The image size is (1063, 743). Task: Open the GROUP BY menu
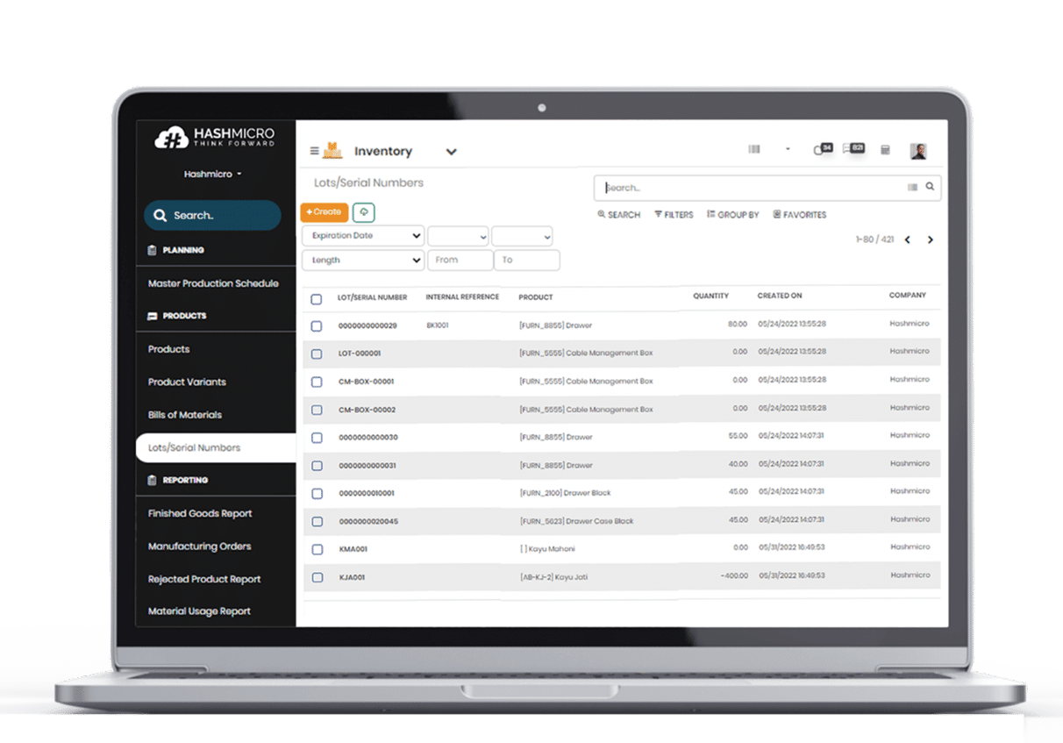732,215
